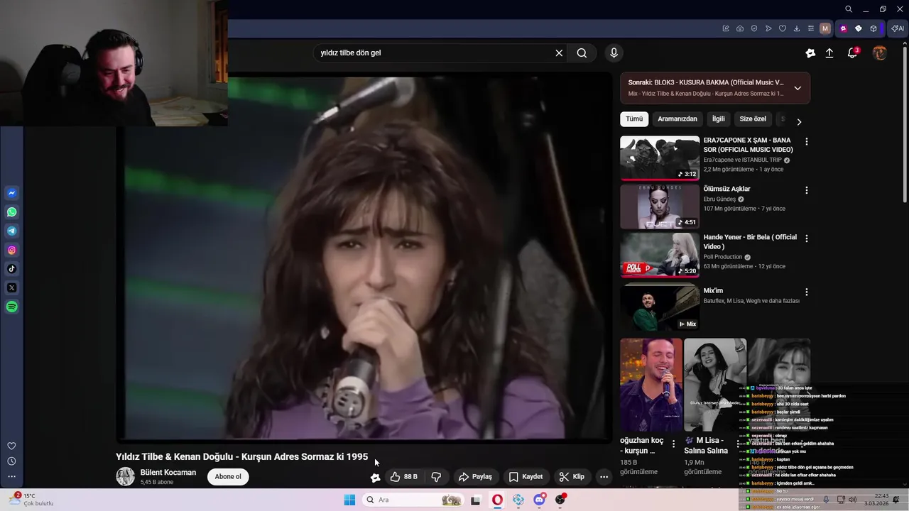Click the toolbar edit-page pencil icon

pos(726,28)
